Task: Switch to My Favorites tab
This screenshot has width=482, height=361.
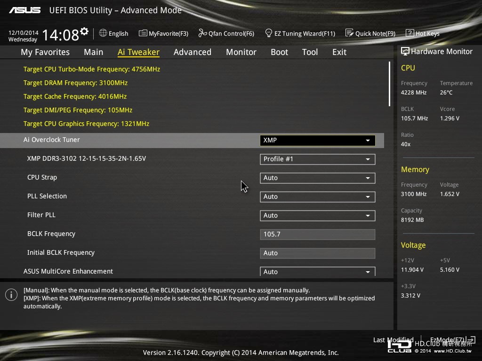Action: point(45,52)
